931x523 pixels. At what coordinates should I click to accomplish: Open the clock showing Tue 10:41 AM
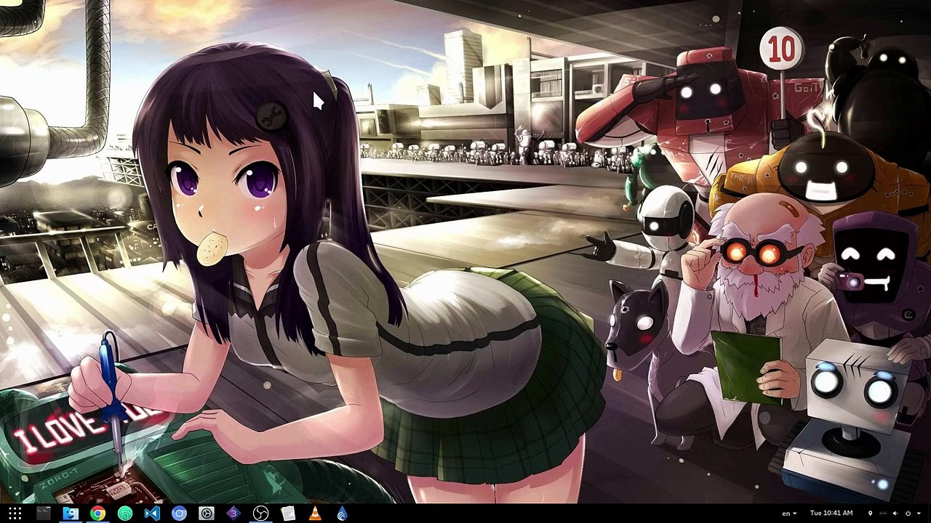point(831,513)
